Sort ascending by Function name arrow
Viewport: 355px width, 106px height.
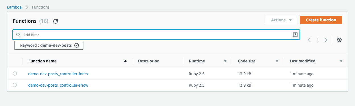[125, 61]
